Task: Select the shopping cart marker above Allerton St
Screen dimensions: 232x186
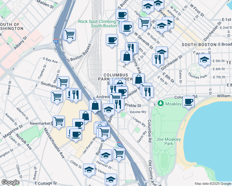Action: pyautogui.click(x=57, y=97)
